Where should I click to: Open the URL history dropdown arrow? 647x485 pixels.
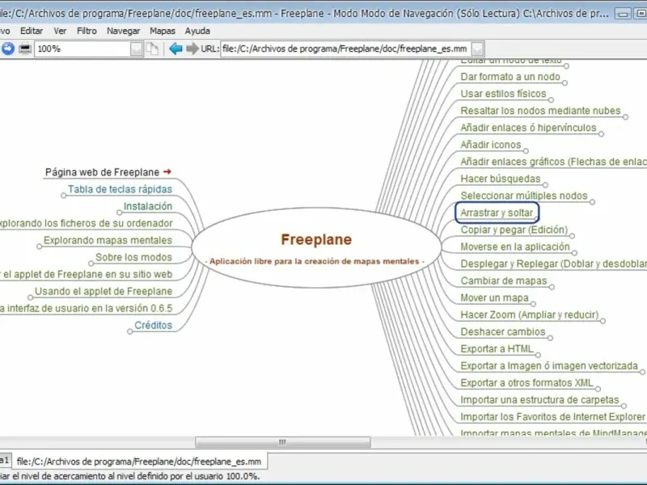pos(477,49)
